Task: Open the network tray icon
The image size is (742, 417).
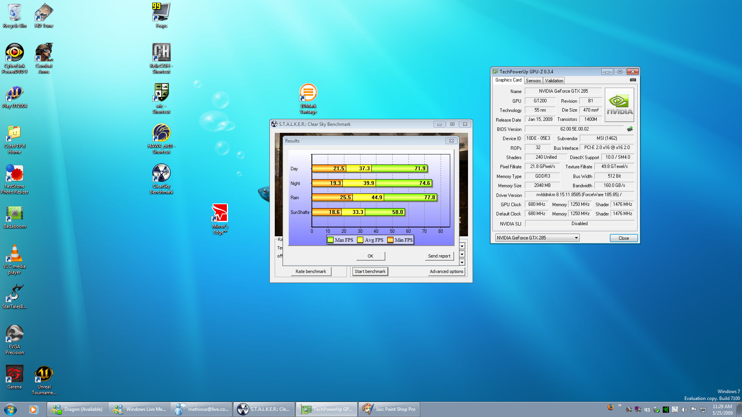Action: [x=703, y=410]
